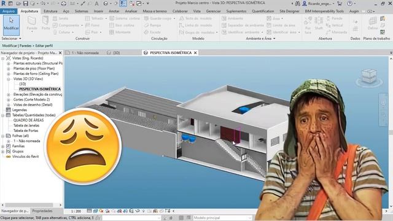Click the 1 : 200 view scale button
The height and width of the screenshot is (221, 393).
pos(76,211)
